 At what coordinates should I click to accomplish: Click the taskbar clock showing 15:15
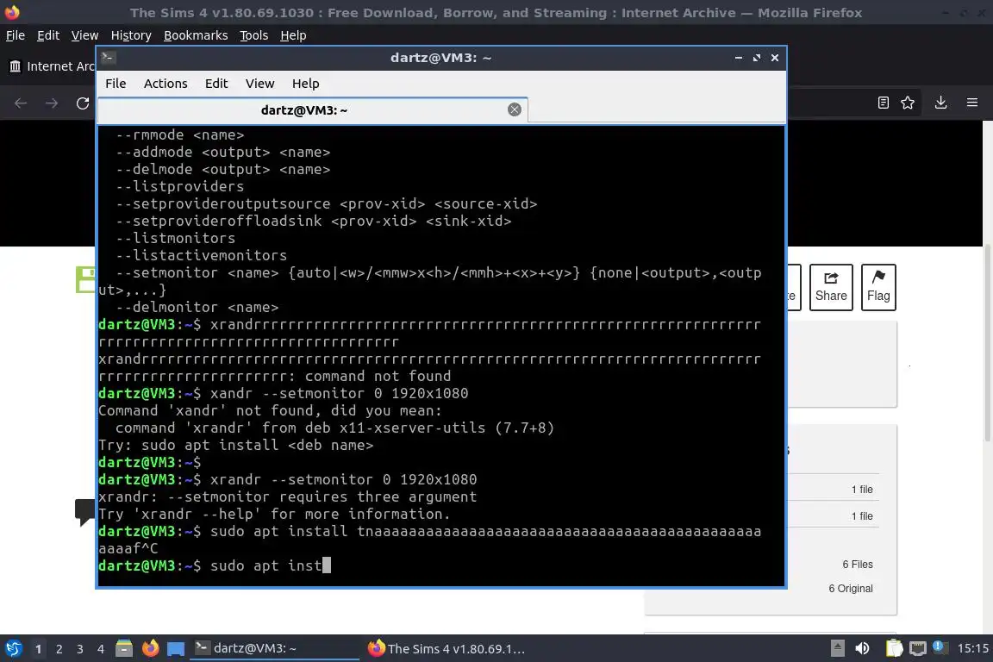pyautogui.click(x=972, y=648)
